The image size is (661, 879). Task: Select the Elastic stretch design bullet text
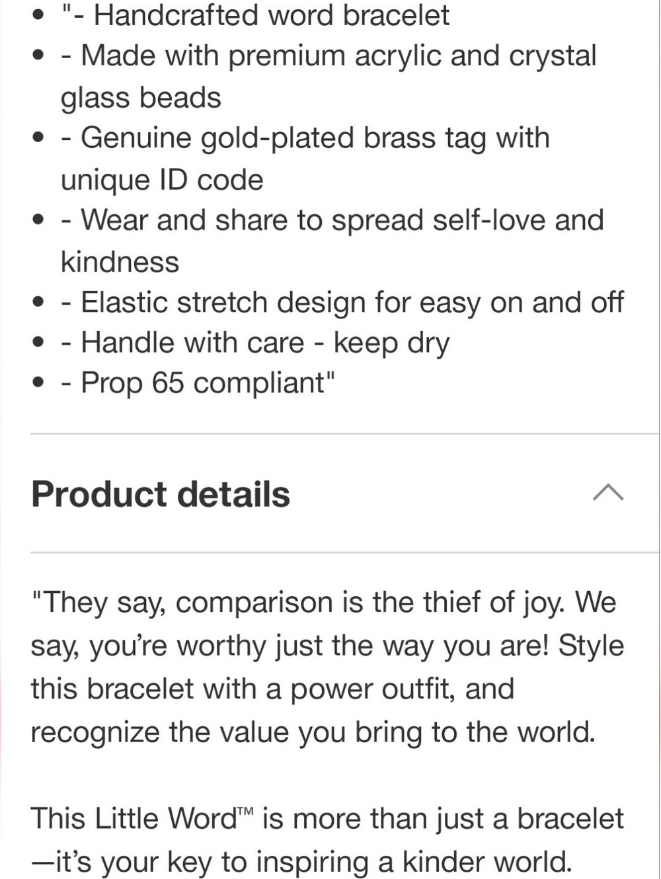[x=342, y=303]
